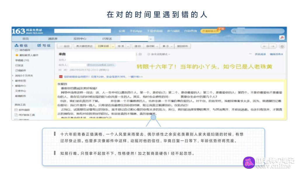
Task: Click the yellow VIP mailbox upgrade button
Action: (210, 31)
